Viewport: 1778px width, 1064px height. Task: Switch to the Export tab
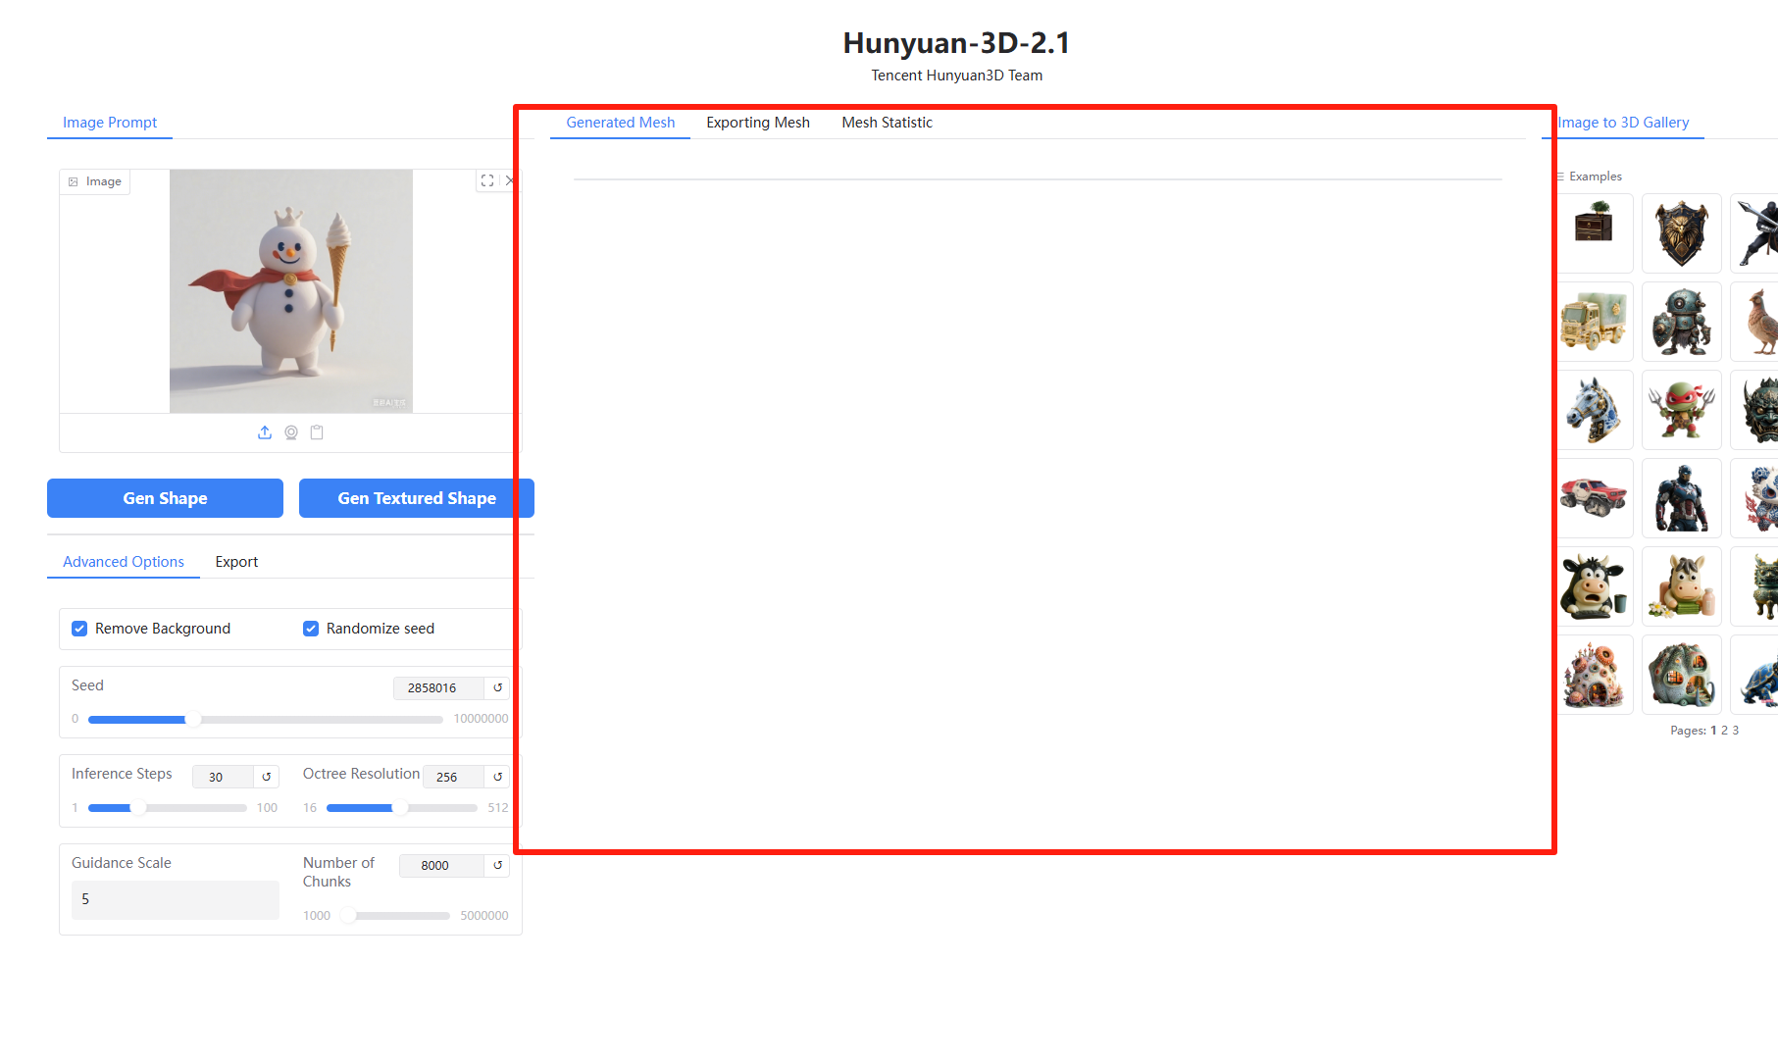[236, 562]
